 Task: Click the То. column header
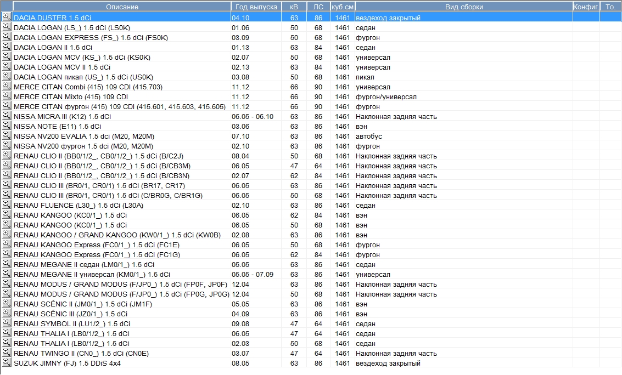(610, 7)
